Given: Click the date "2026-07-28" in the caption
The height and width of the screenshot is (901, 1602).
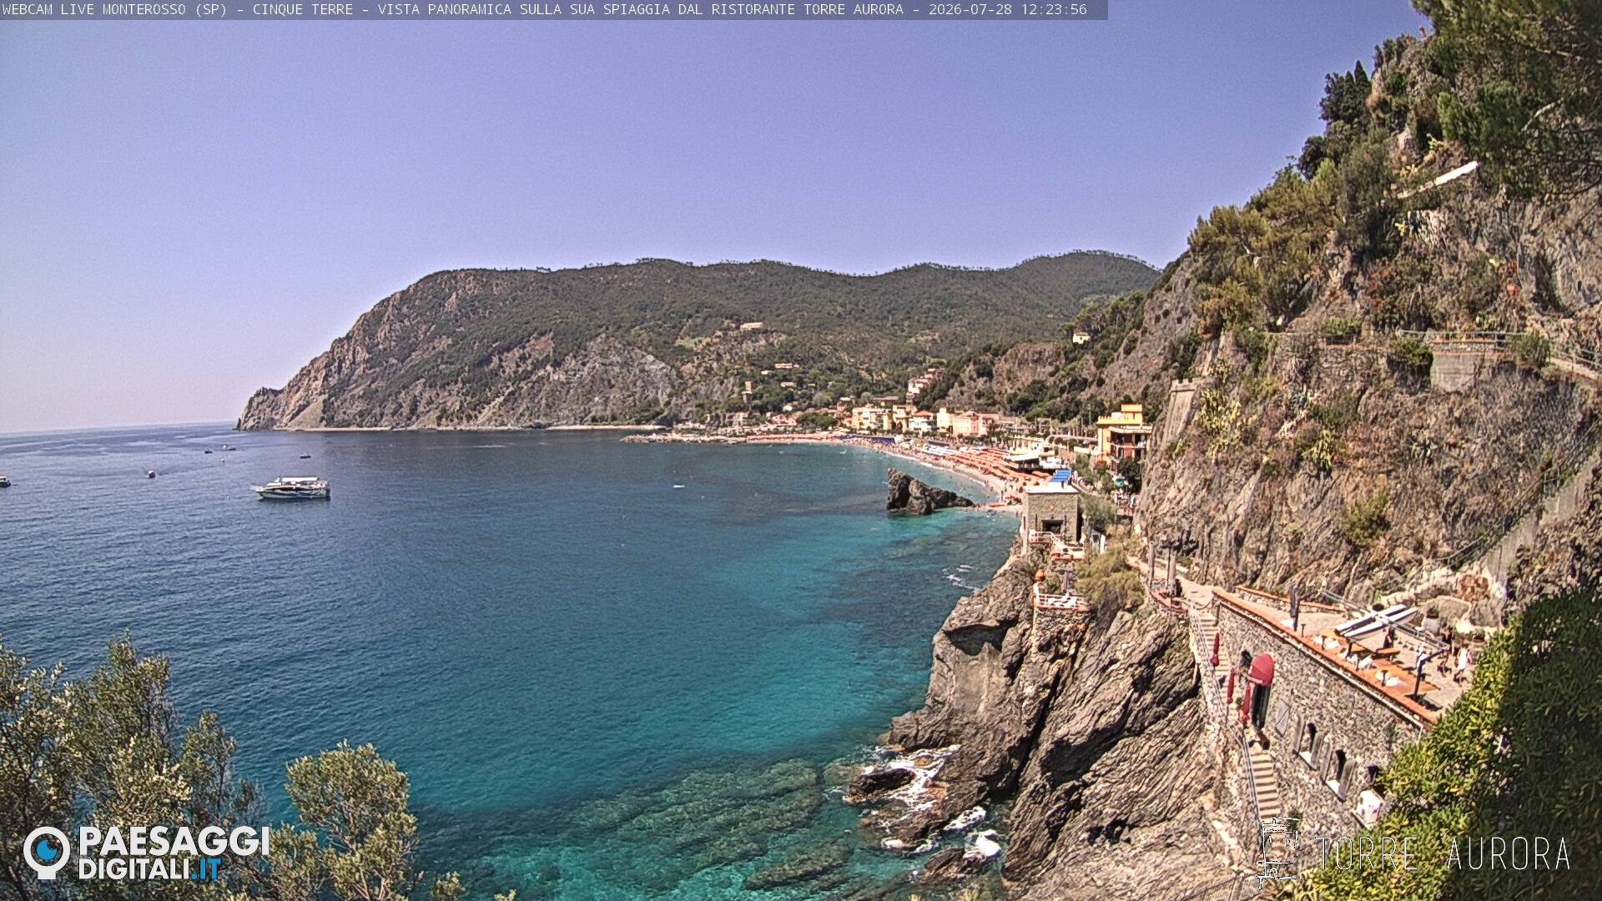Looking at the screenshot, I should click(970, 9).
